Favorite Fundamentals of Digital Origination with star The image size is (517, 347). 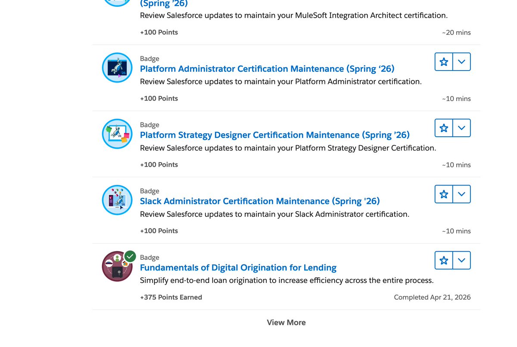[x=444, y=261]
